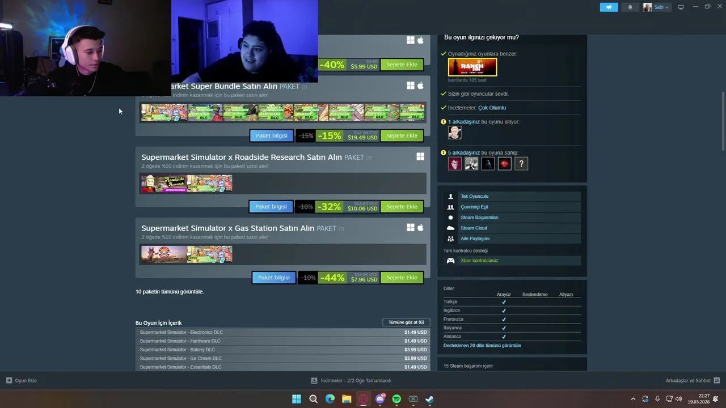The image size is (726, 408).
Task: Open the (?) help mark beside Super Bundle PAKET
Action: pyautogui.click(x=304, y=87)
